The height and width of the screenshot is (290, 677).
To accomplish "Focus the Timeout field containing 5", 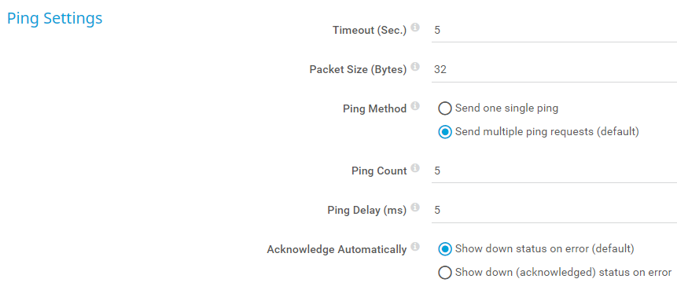I will tap(554, 31).
